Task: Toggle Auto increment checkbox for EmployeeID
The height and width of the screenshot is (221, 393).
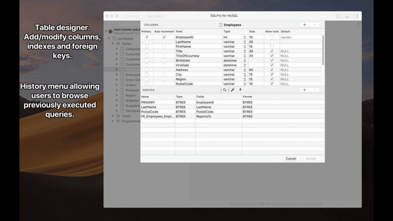Action: click(x=164, y=37)
